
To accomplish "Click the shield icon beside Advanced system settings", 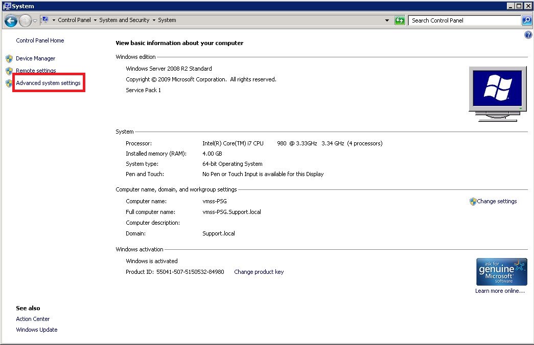I will 9,83.
